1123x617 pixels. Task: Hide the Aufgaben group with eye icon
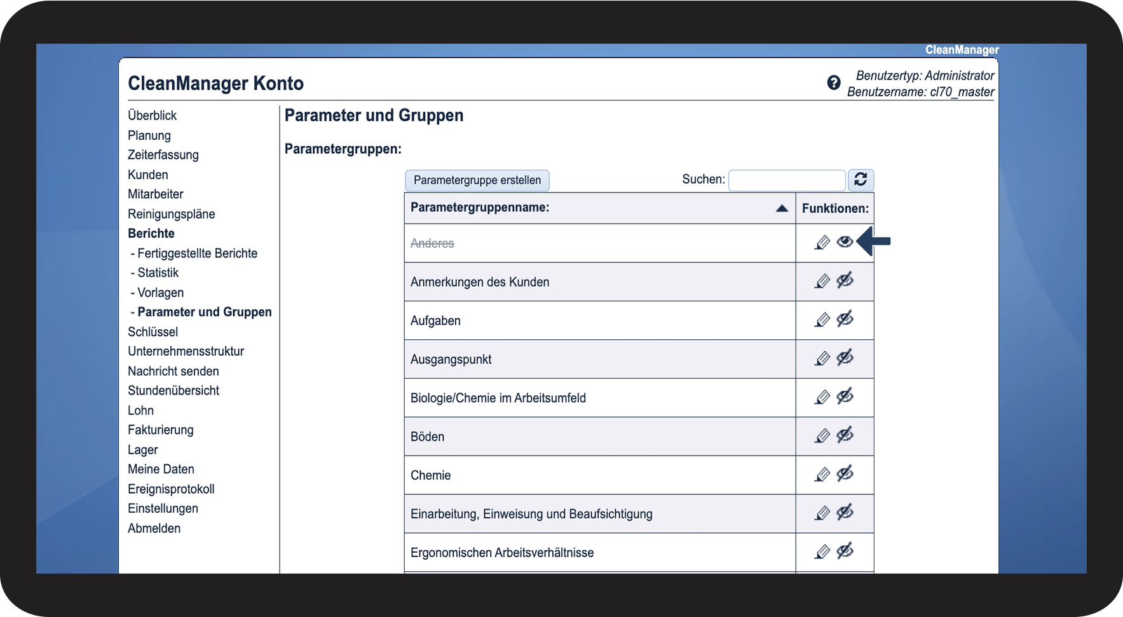[x=845, y=319]
